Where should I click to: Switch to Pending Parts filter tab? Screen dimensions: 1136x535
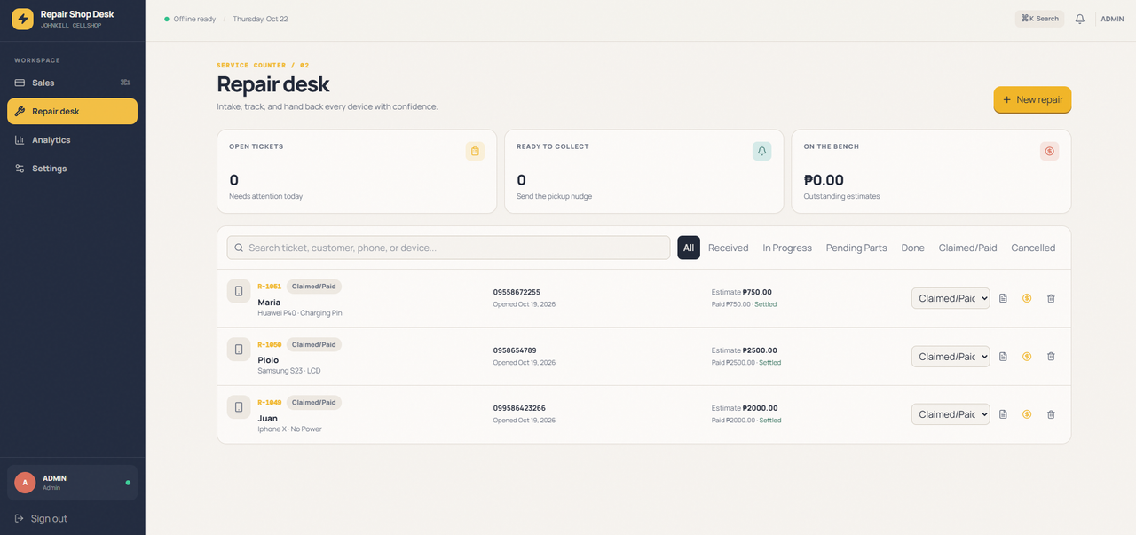[856, 248]
